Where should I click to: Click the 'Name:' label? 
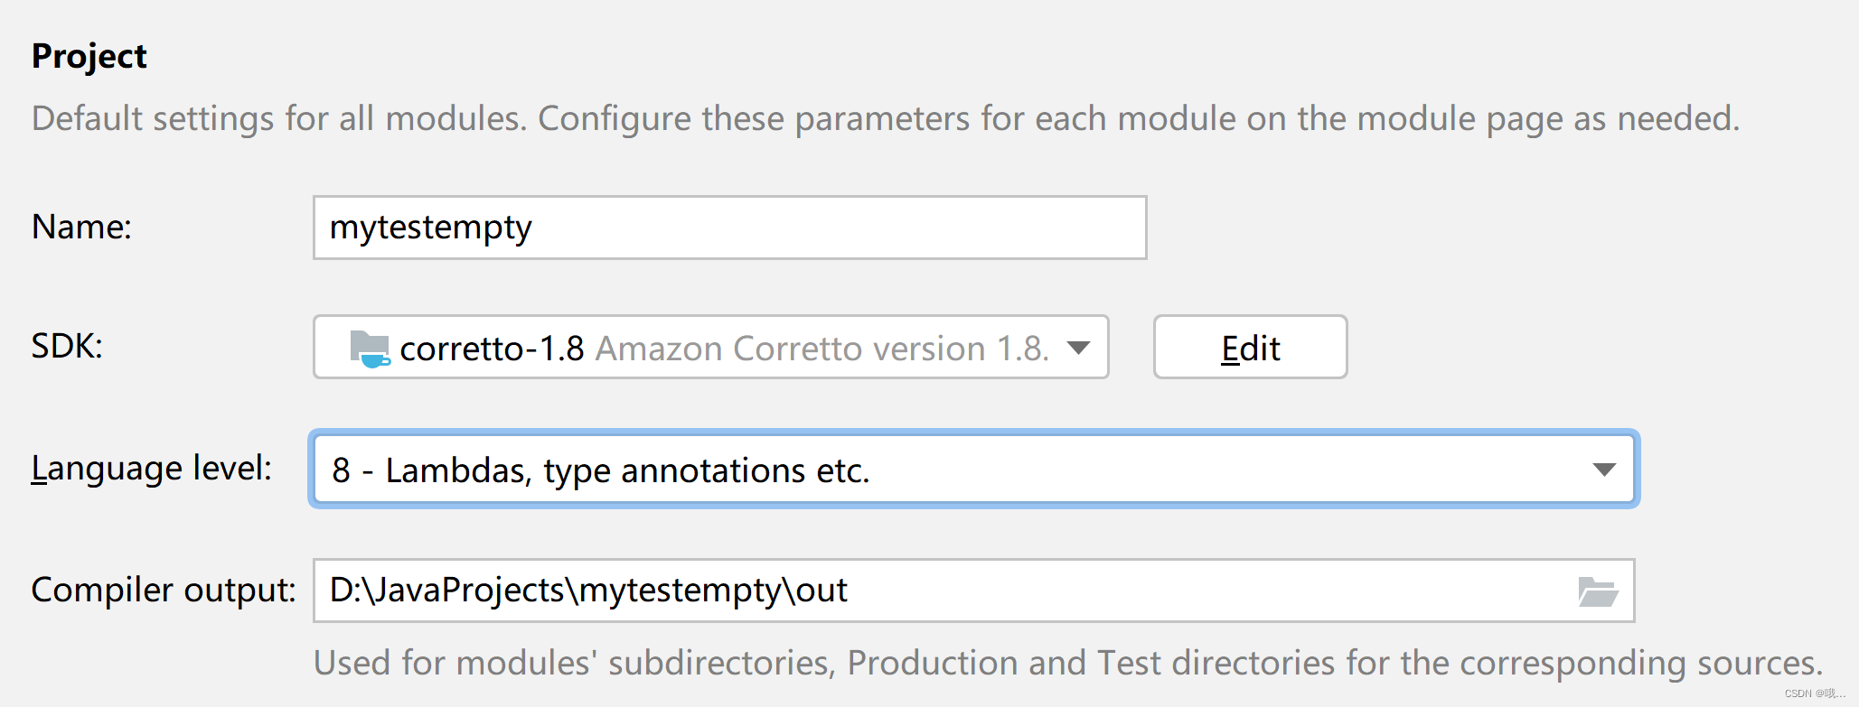coord(81,227)
